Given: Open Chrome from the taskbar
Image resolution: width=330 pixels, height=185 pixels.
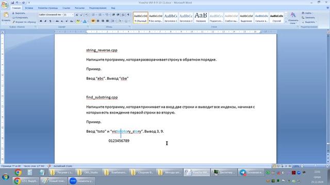Looking at the screenshot, I should click(18, 173).
